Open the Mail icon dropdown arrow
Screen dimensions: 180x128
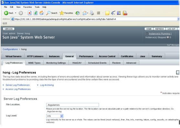pyautogui.click(x=88, y=13)
